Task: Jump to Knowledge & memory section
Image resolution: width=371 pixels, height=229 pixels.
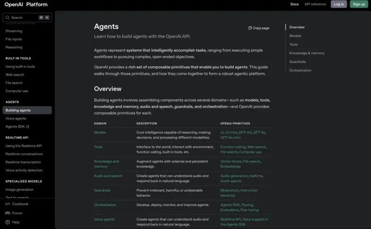Action: (307, 53)
